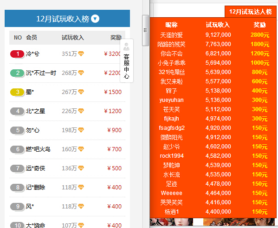This screenshot has height=228, width=278.
Task: Click the income value 9,127,000
Action: (218, 35)
